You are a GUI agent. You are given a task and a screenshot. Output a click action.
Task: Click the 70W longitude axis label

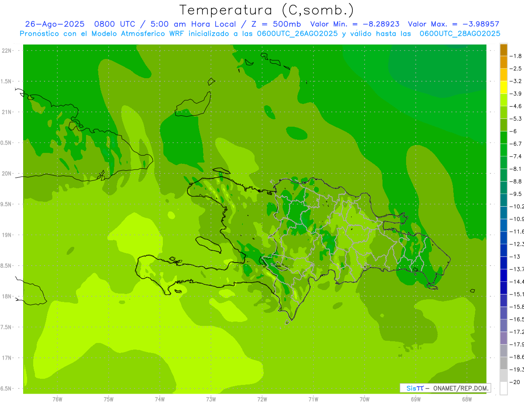365,399
